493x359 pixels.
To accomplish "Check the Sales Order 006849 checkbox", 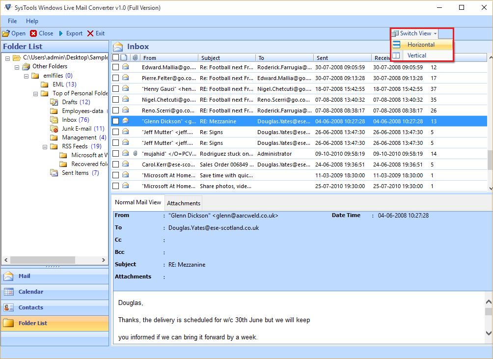I will click(x=116, y=164).
